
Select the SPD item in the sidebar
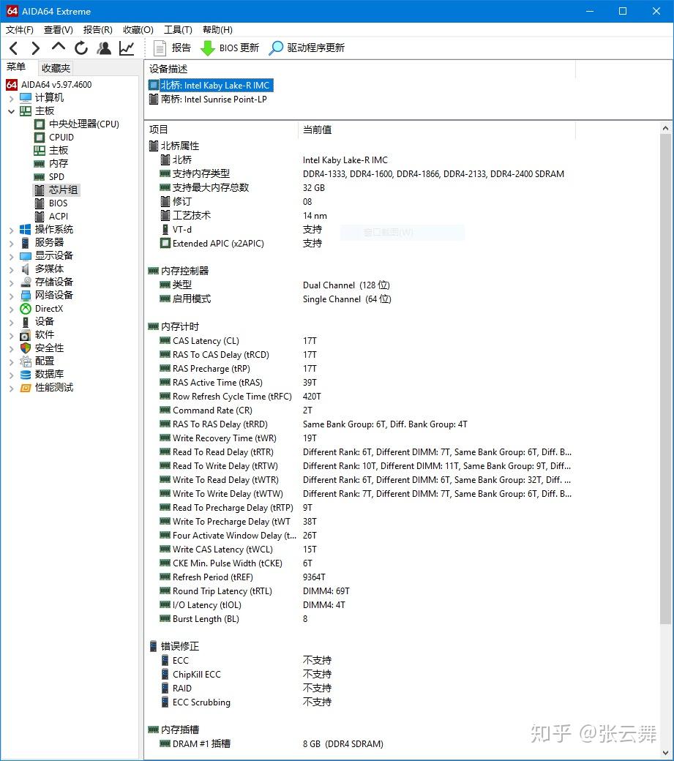55,176
